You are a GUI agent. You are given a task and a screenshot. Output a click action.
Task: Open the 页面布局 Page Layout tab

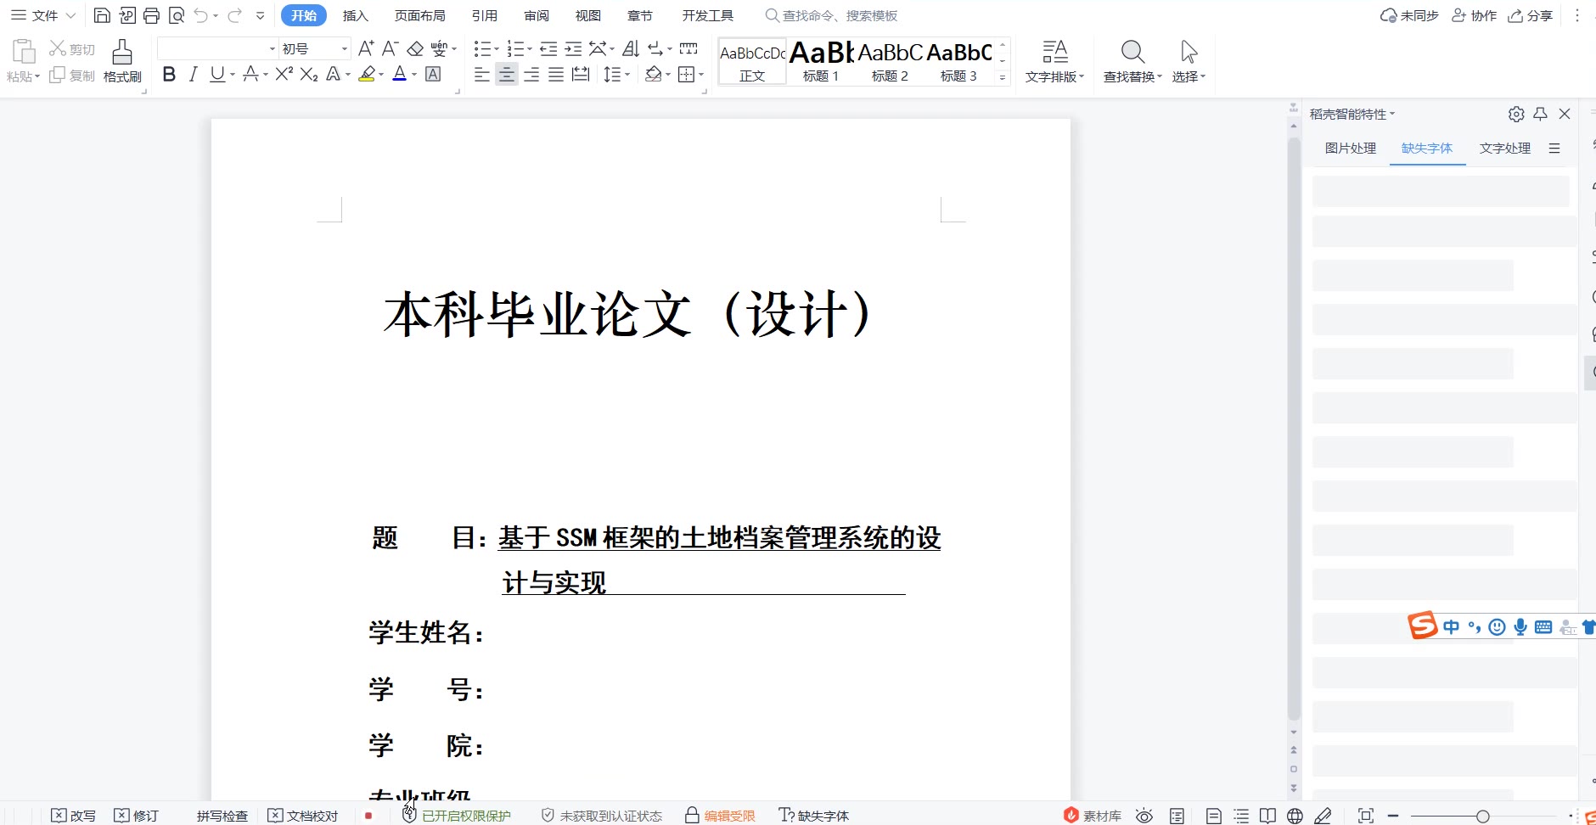(x=420, y=15)
